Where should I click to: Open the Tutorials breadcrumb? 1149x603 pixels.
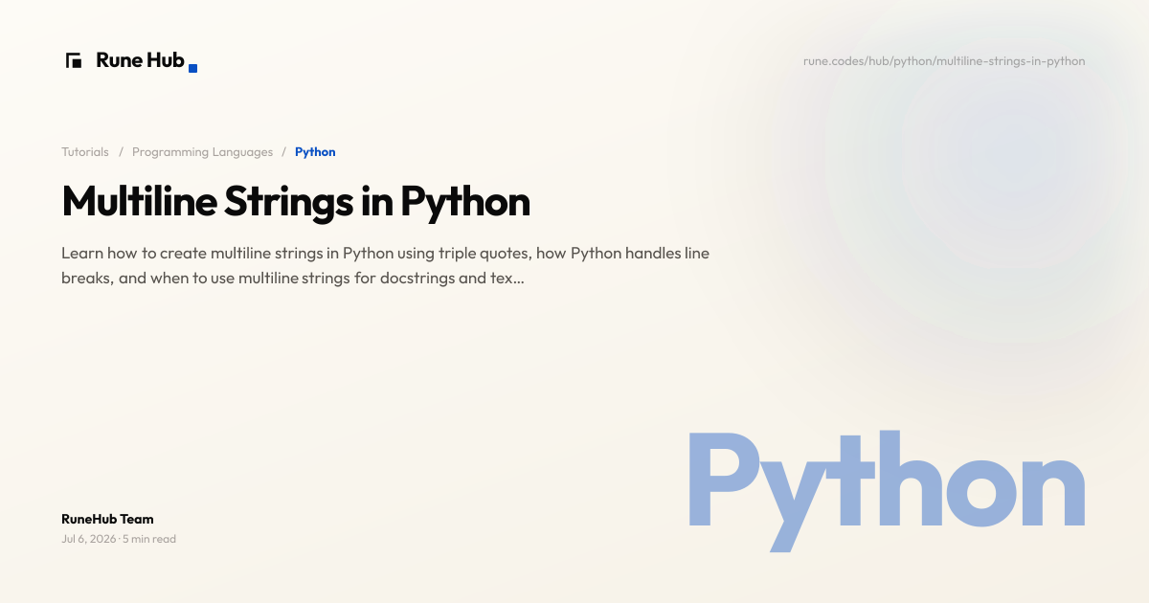(x=85, y=152)
